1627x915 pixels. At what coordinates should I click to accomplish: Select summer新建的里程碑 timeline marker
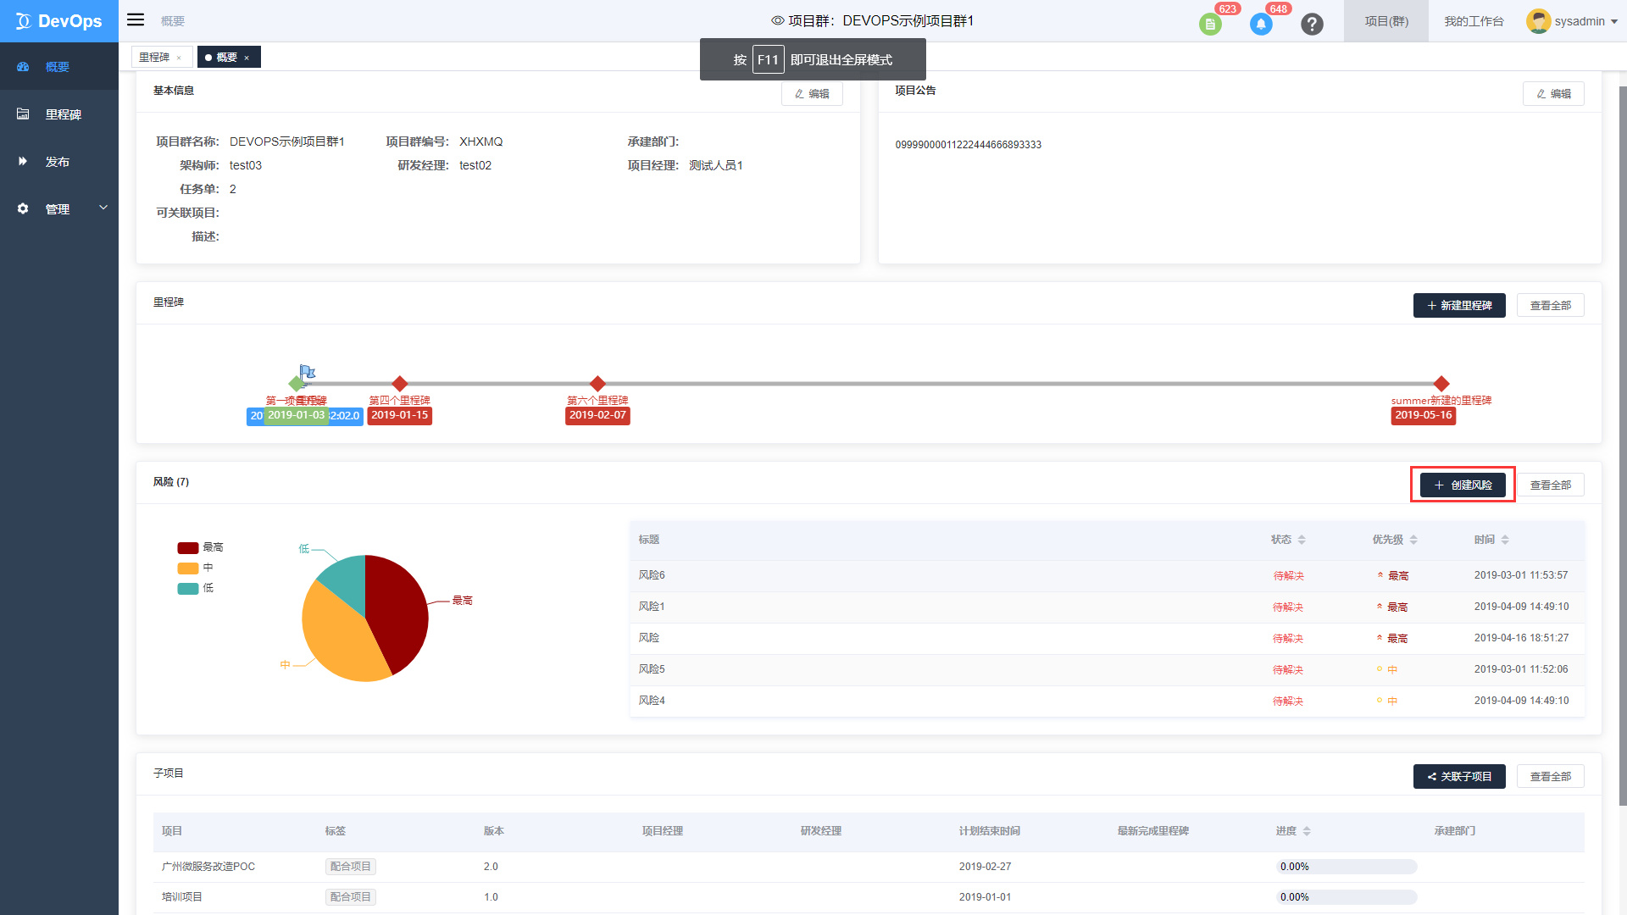click(x=1441, y=384)
